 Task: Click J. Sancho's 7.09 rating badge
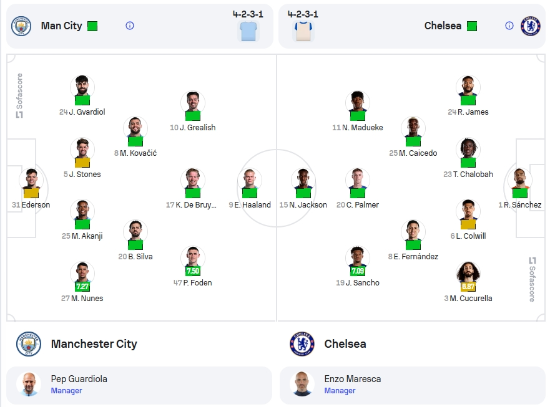(358, 271)
